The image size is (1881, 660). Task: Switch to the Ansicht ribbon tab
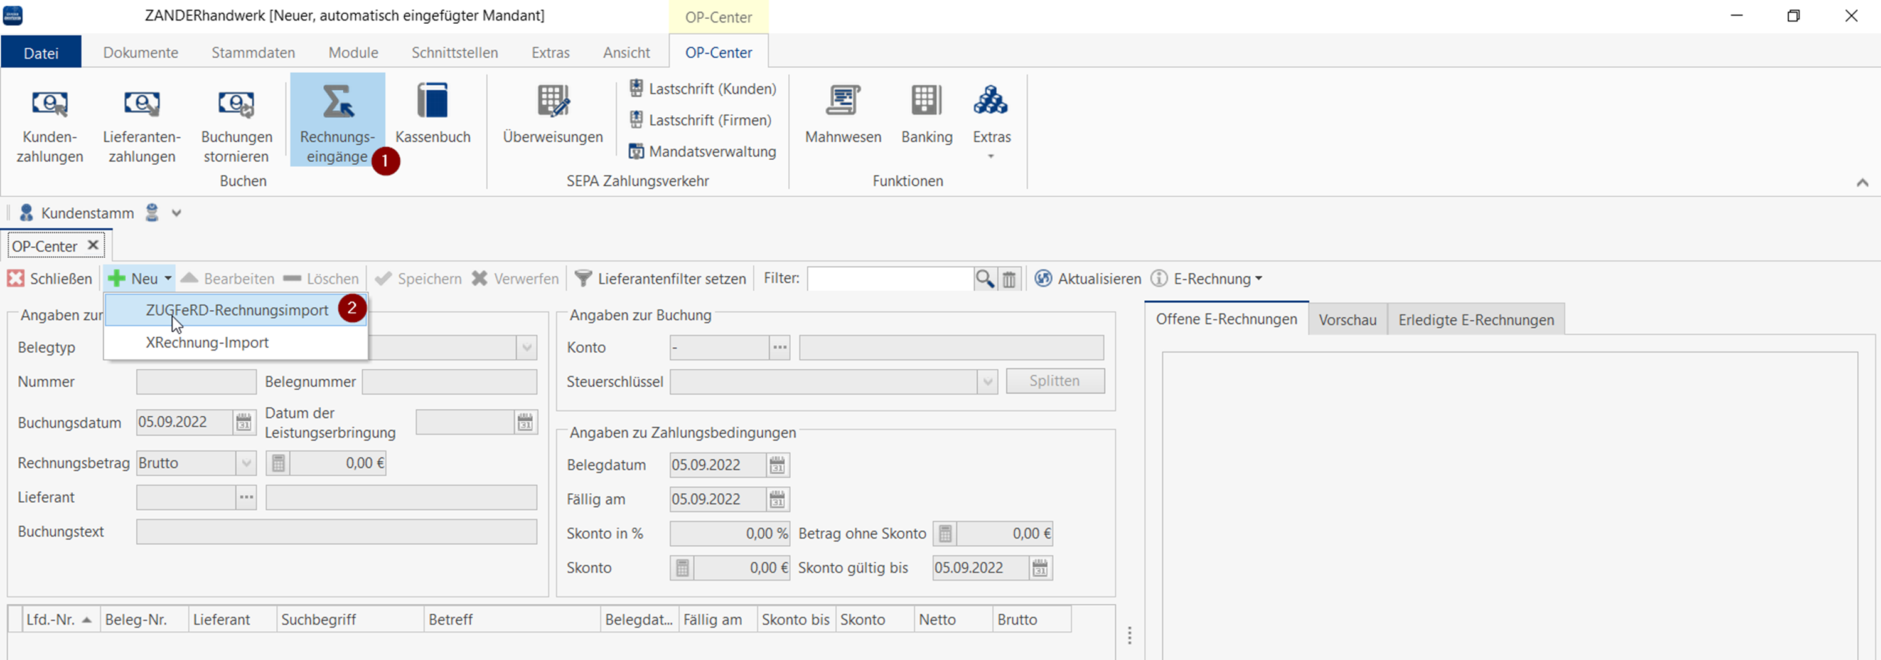pyautogui.click(x=626, y=53)
